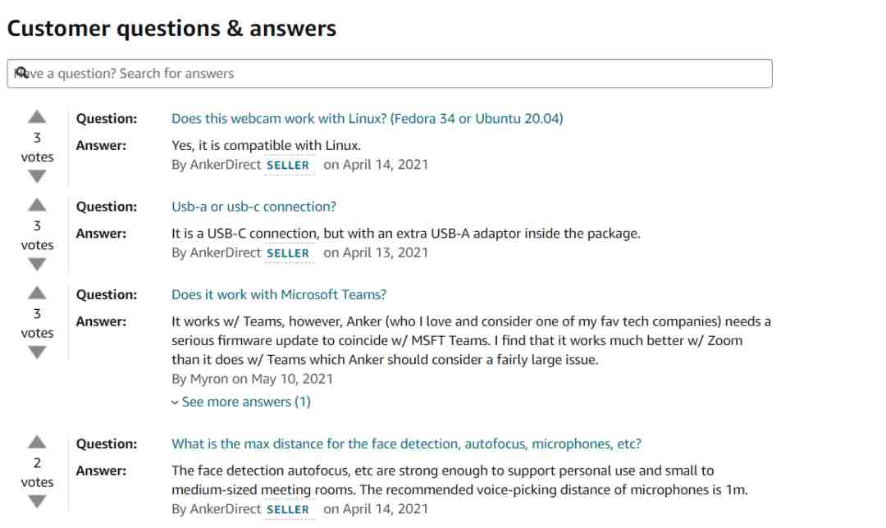Upvote the Linux compatibility question

37,117
